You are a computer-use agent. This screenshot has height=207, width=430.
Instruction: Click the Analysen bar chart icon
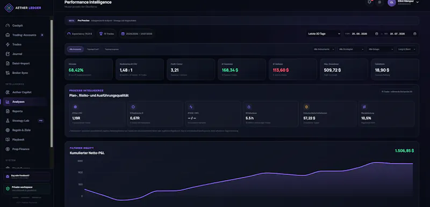(8, 102)
